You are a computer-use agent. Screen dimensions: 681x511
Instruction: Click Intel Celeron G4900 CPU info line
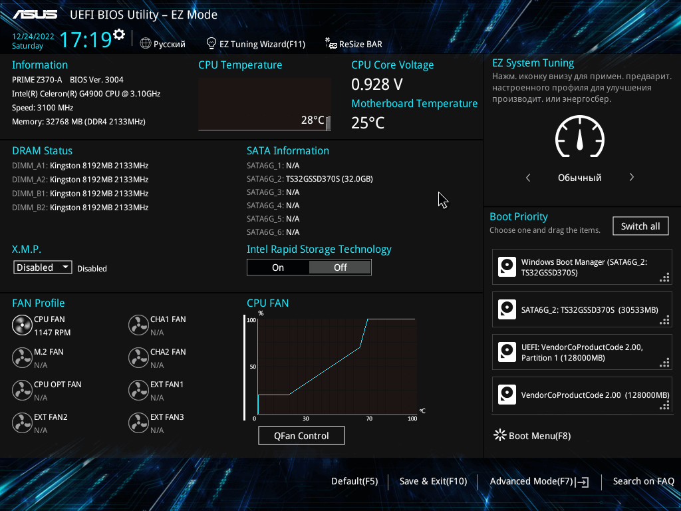tap(86, 93)
